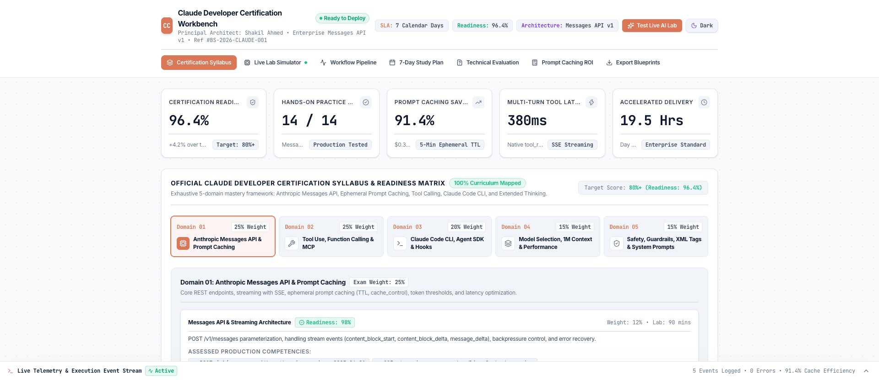
Task: Expand the Live Telemetry event stream panel
Action: (x=866, y=371)
